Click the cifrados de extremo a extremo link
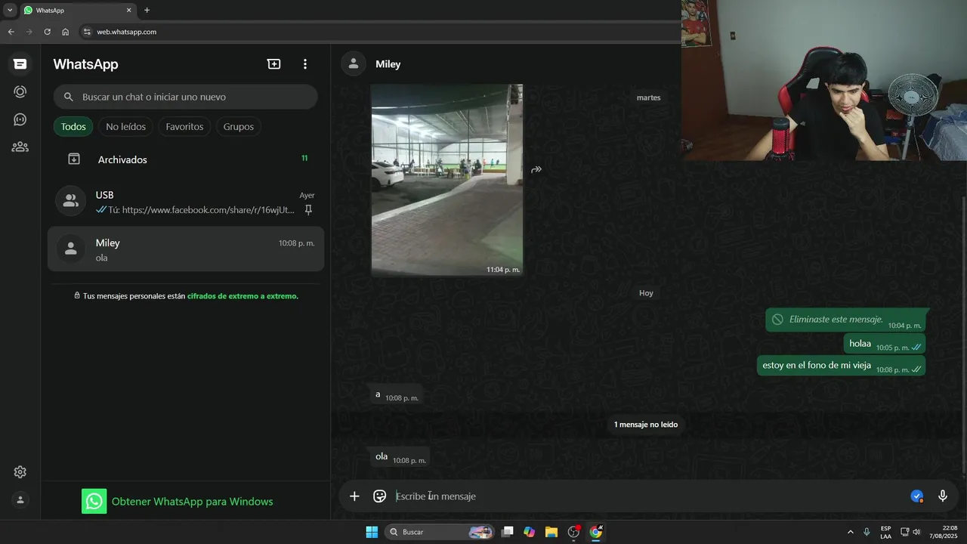 243,296
